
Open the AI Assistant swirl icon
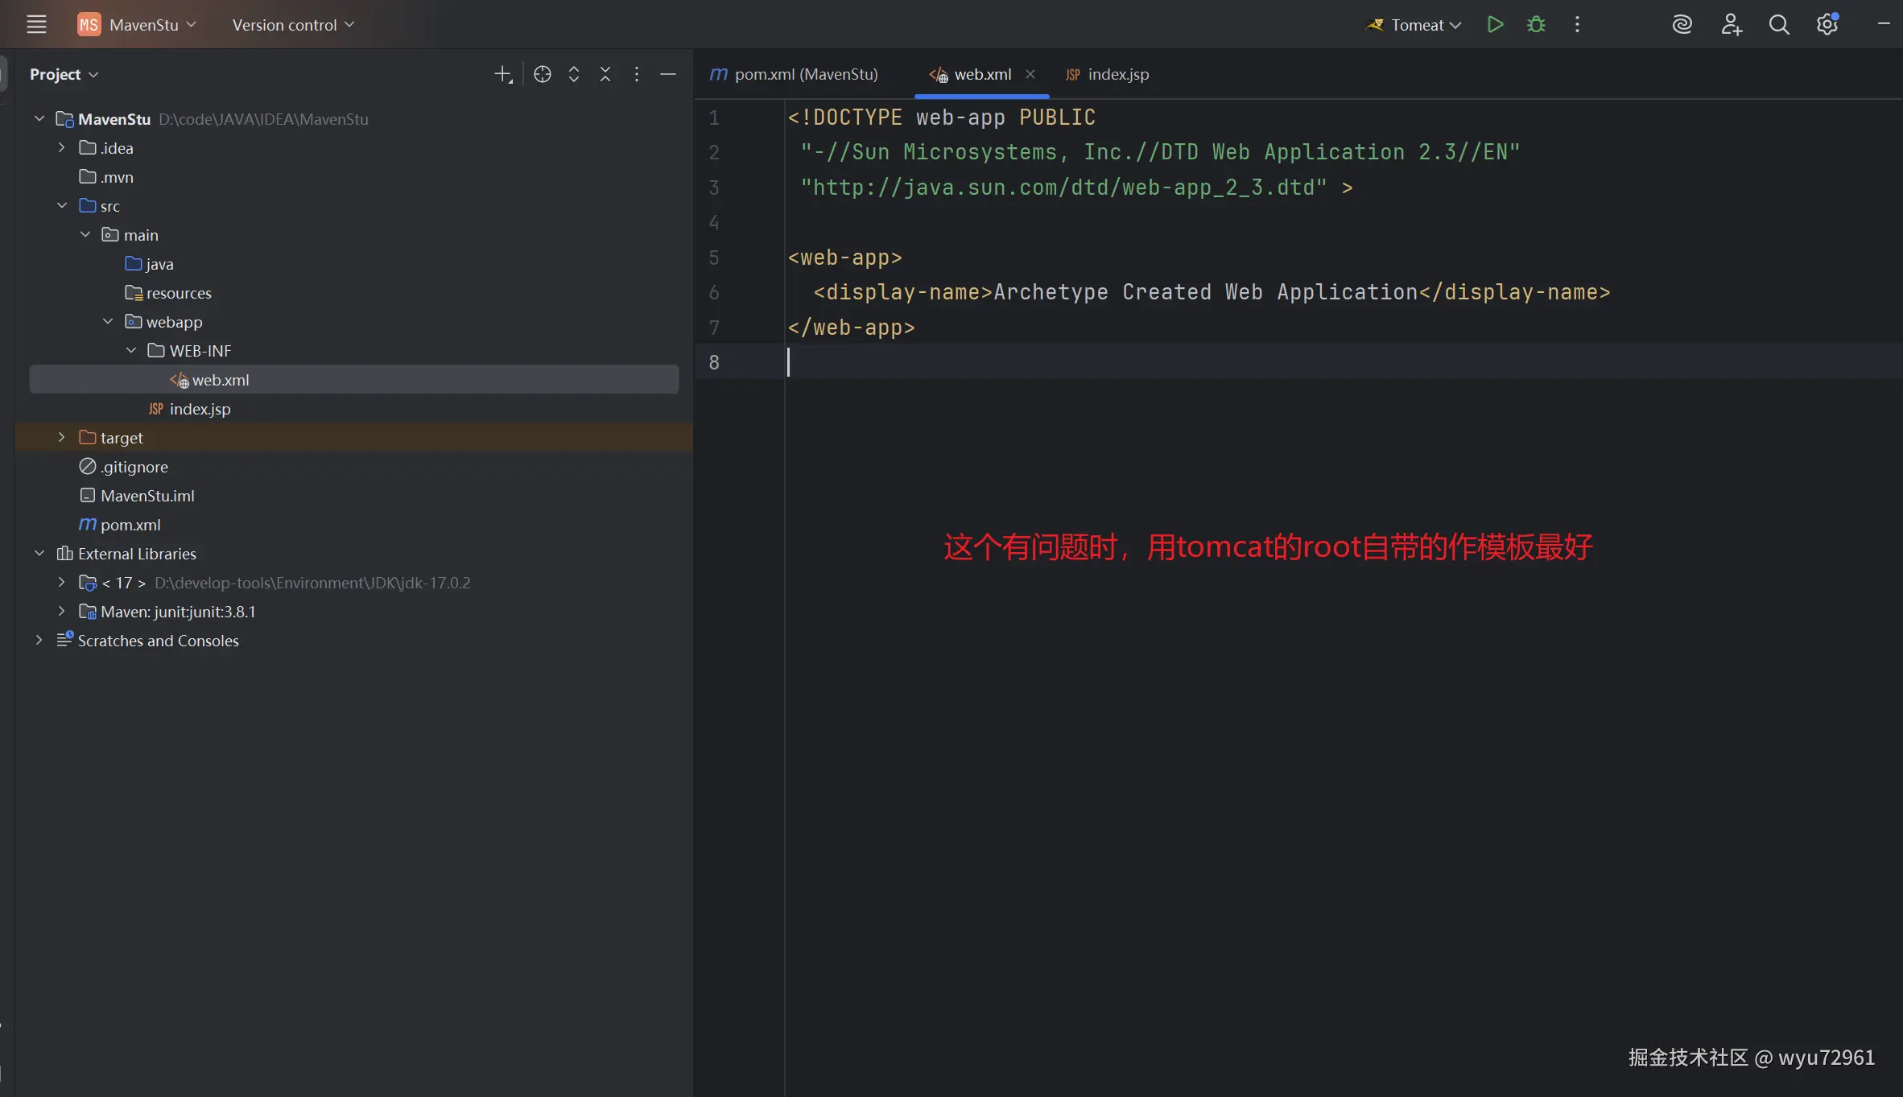click(1682, 25)
